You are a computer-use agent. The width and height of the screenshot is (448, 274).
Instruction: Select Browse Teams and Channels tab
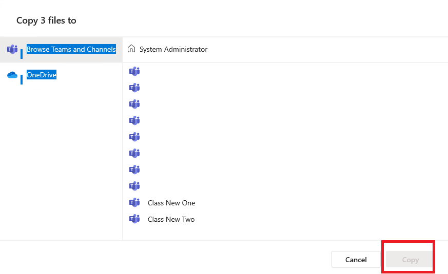click(x=61, y=50)
